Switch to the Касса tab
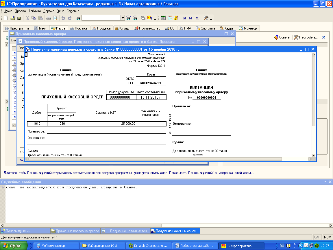The image size is (333, 250). pyautogui.click(x=59, y=28)
